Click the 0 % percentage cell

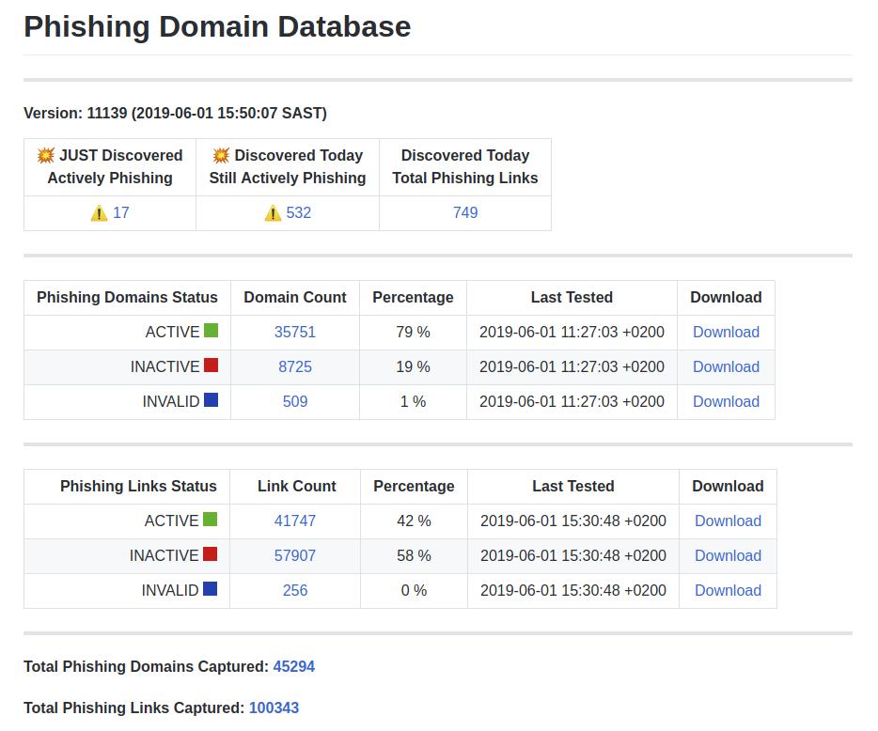tap(414, 590)
